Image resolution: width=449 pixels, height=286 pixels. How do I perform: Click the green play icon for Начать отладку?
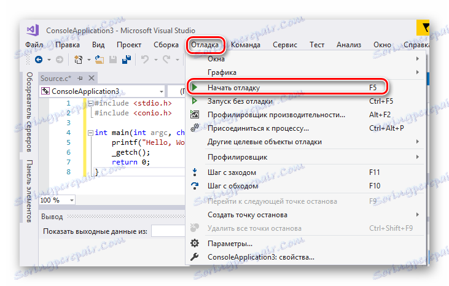[x=195, y=87]
